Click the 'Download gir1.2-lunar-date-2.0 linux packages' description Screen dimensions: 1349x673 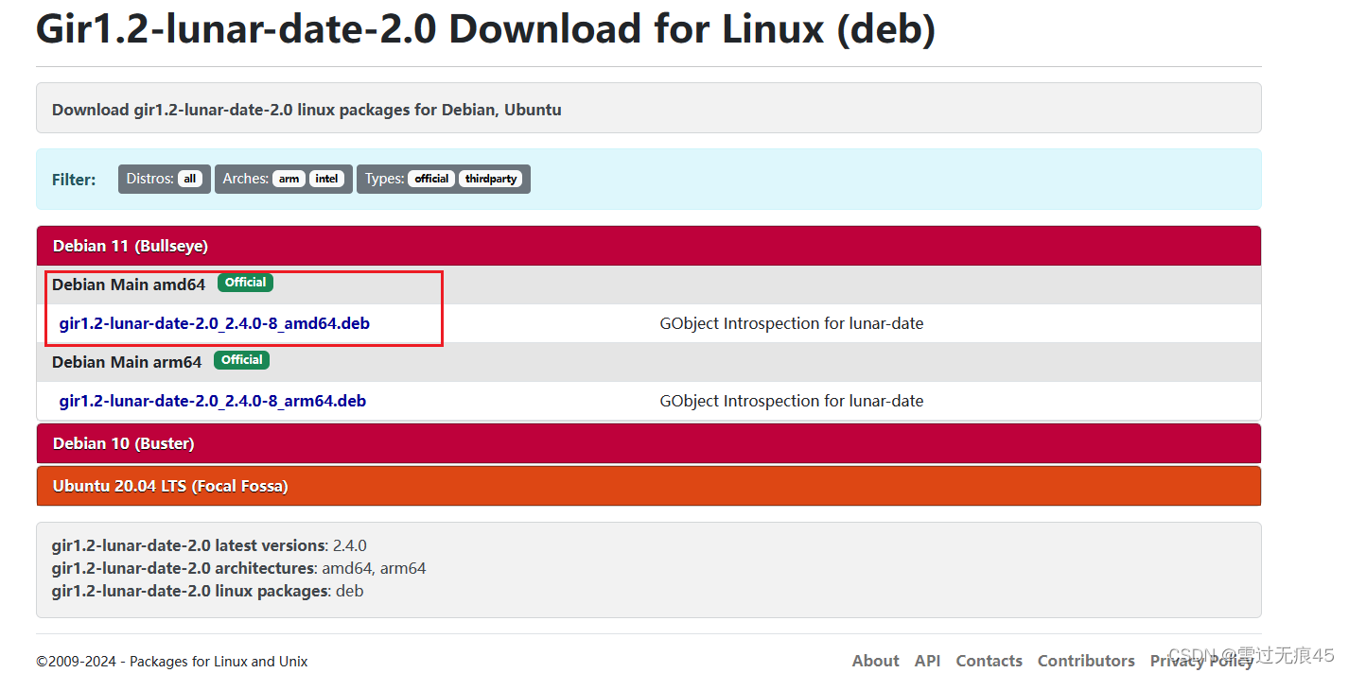(x=307, y=110)
